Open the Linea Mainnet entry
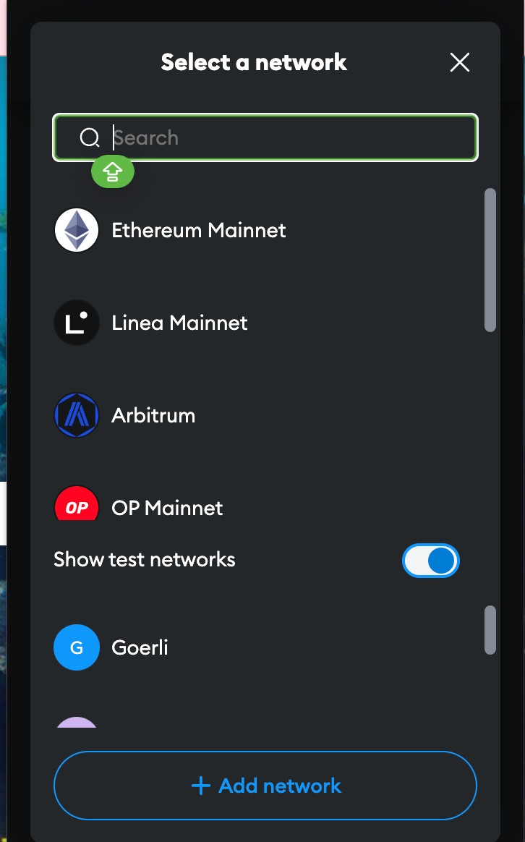This screenshot has height=842, width=525. pos(179,323)
